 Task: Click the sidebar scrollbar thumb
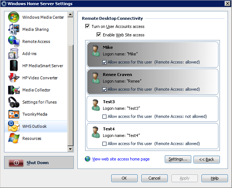click(70, 95)
